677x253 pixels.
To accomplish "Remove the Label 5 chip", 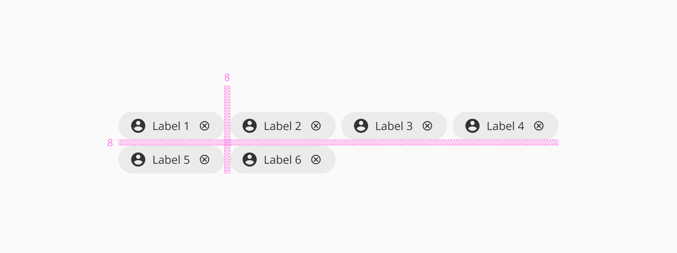I will click(x=205, y=160).
